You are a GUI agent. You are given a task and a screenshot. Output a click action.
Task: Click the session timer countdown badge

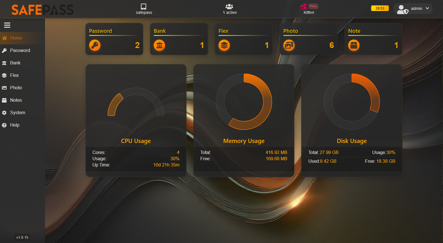(380, 8)
